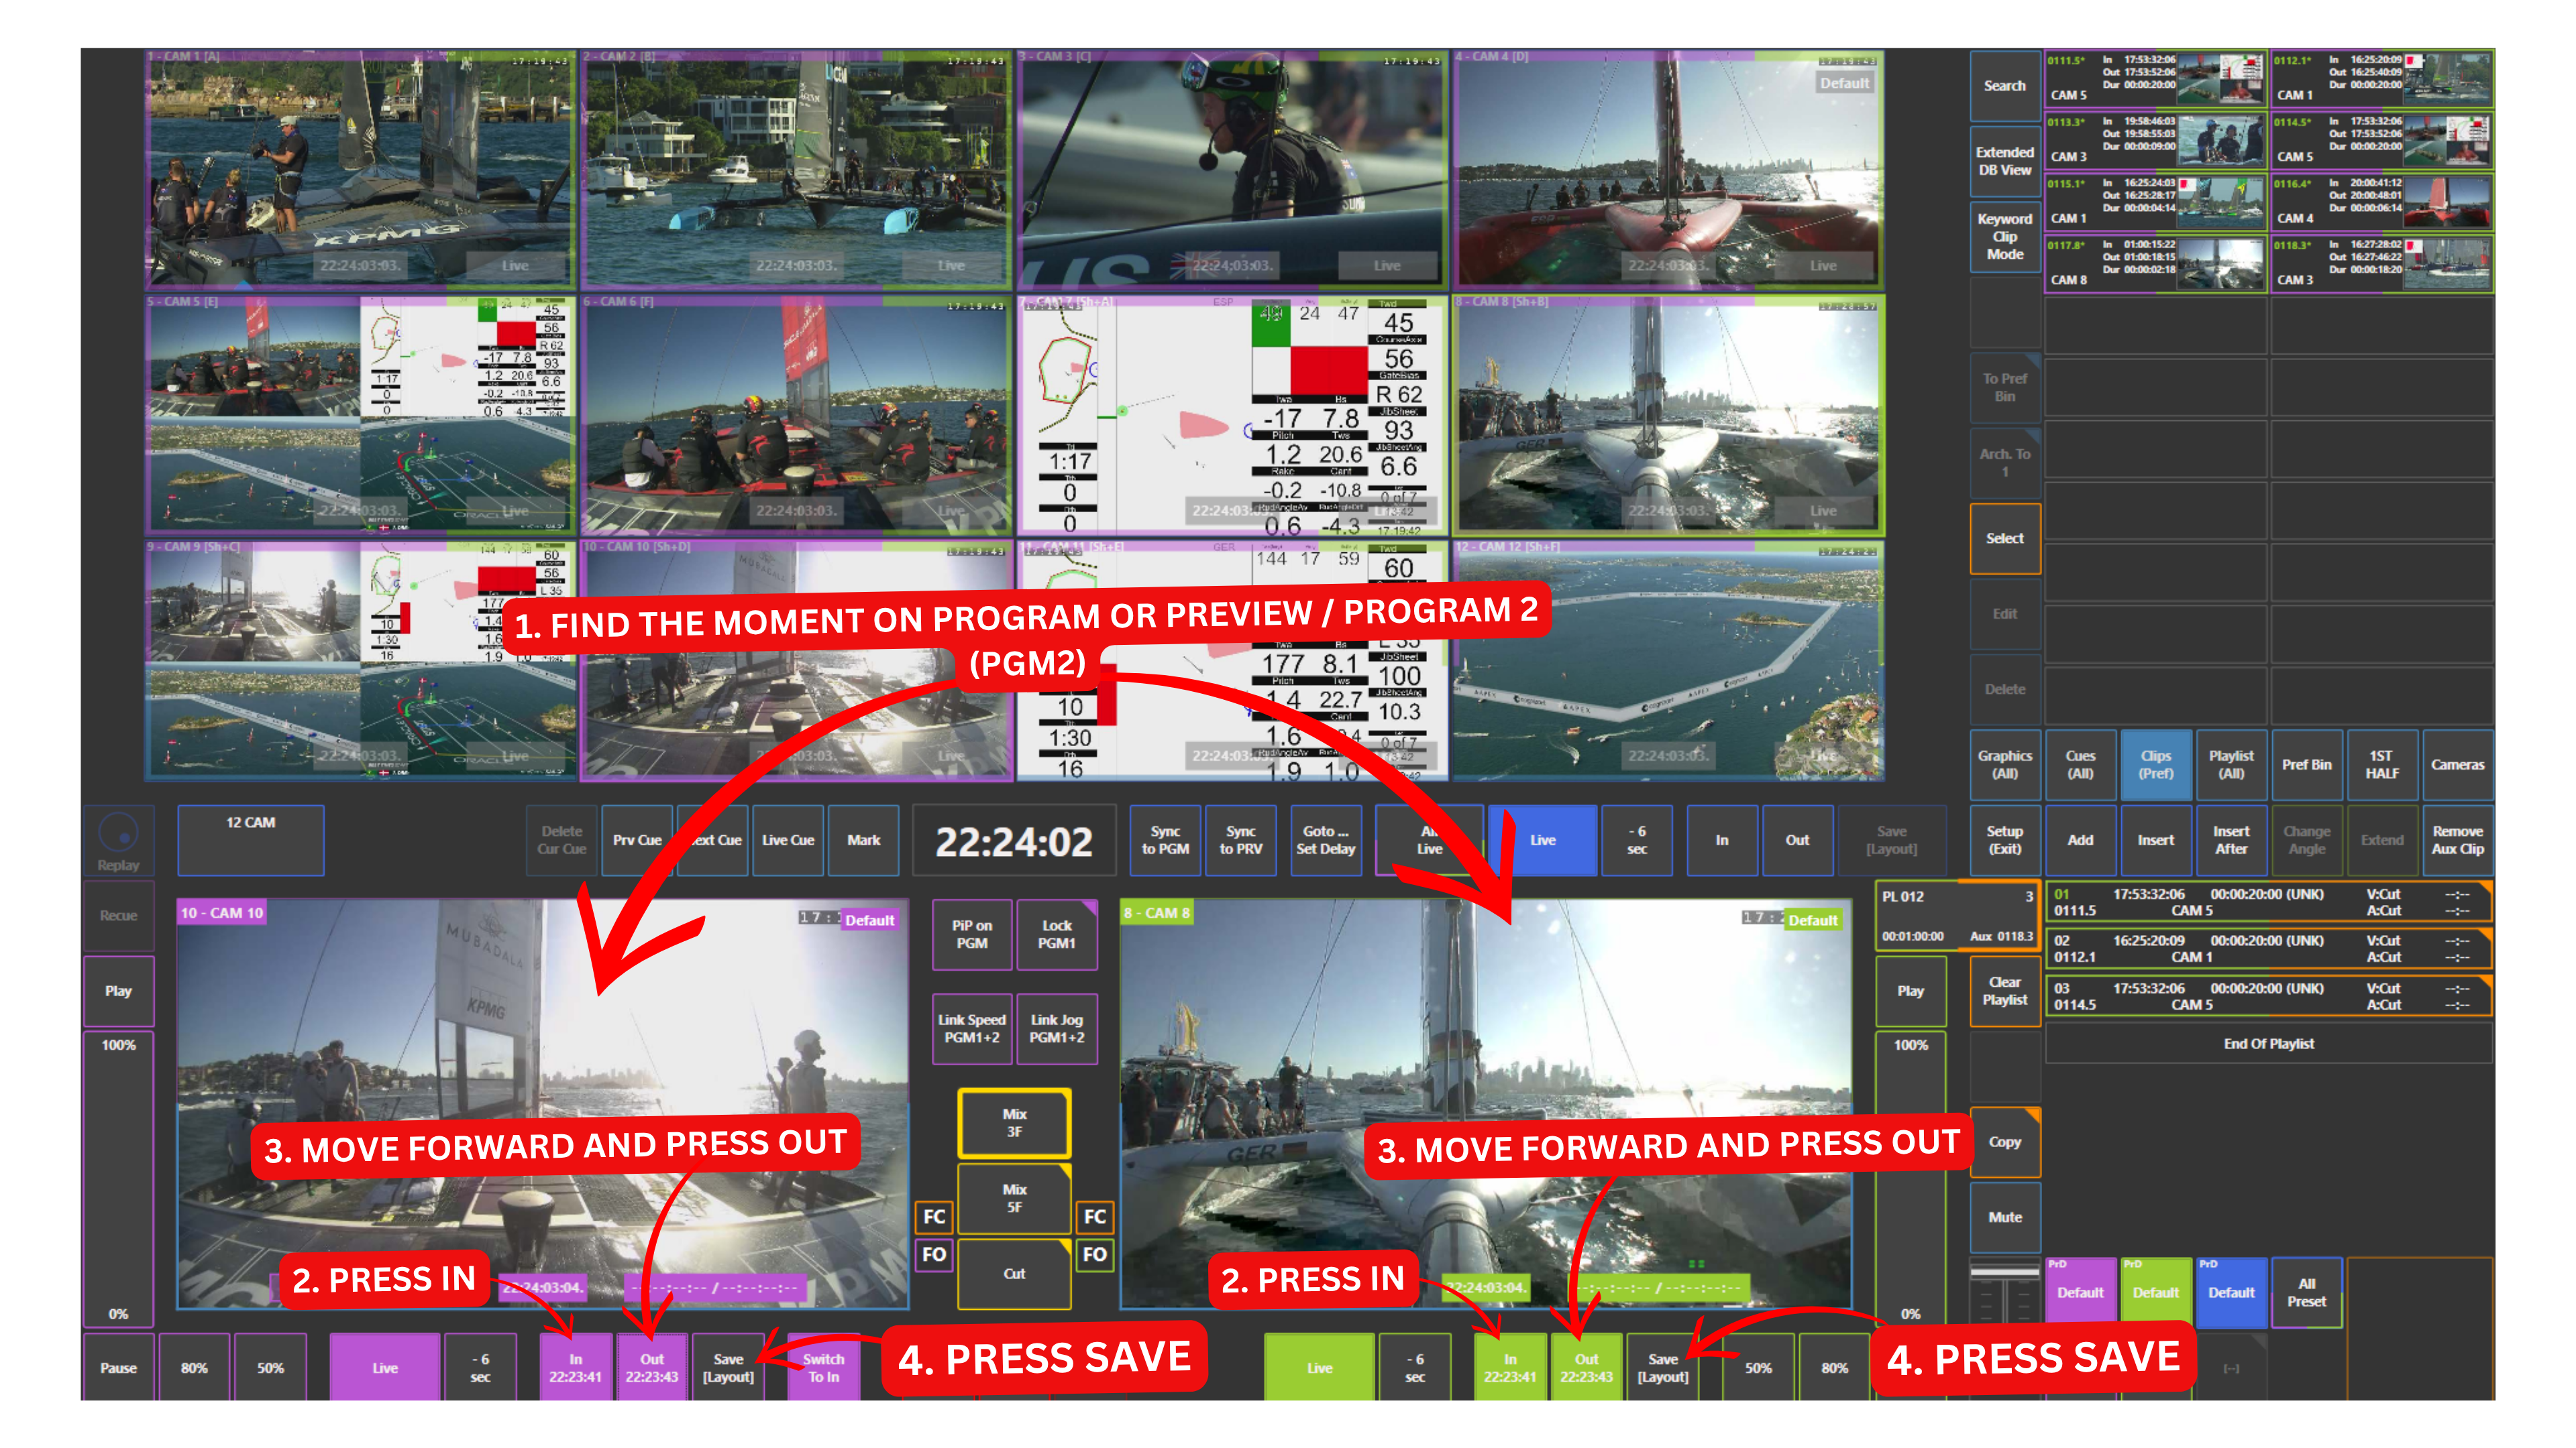Click Clear Playlist
Screen dimensions: 2576x1448
[x=2004, y=990]
